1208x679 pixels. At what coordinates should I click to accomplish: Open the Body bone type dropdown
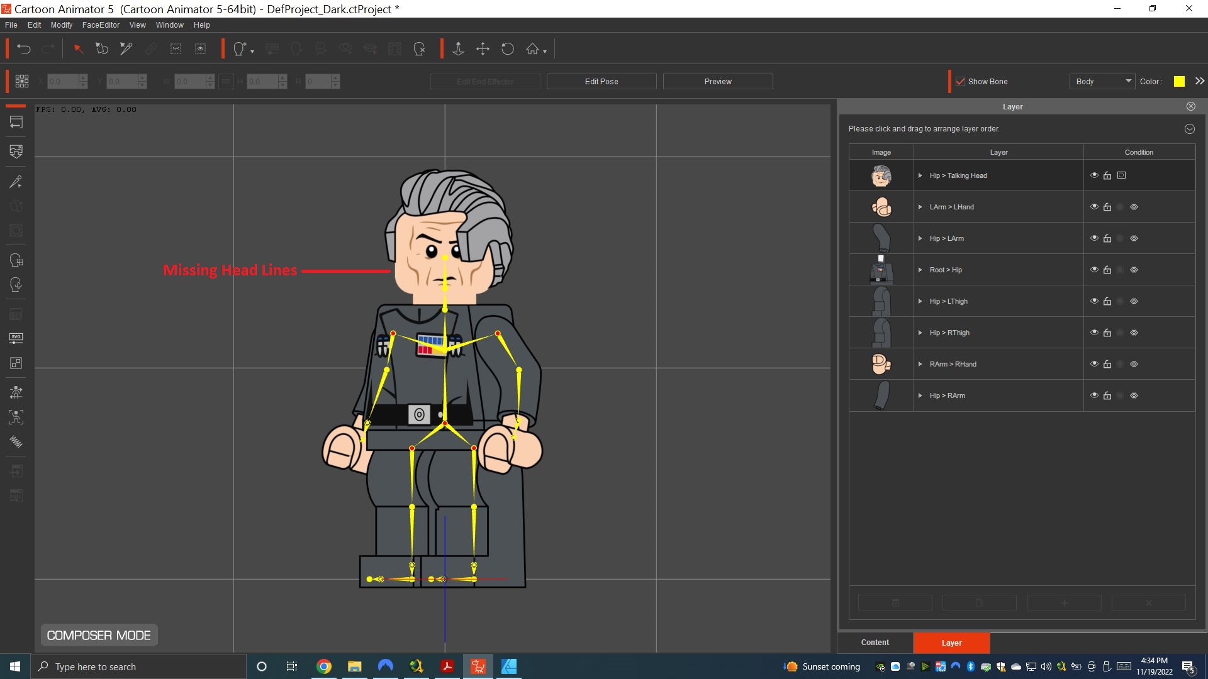coord(1102,81)
